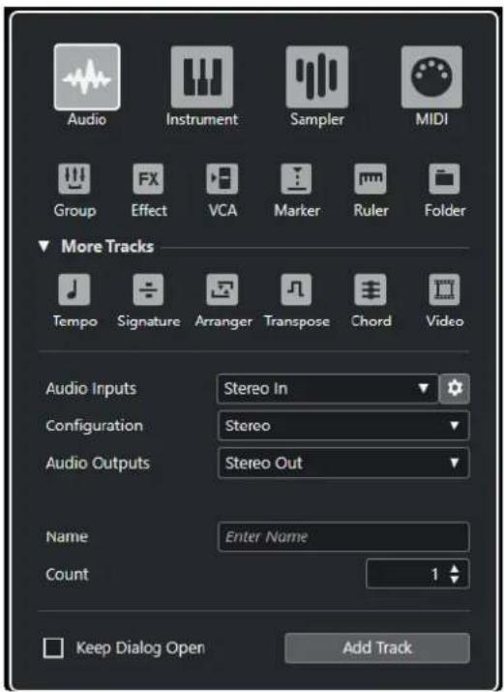Choose the Ruler track icon

point(371,179)
